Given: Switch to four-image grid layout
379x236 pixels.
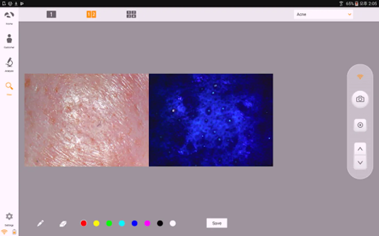Looking at the screenshot, I should 131,14.
